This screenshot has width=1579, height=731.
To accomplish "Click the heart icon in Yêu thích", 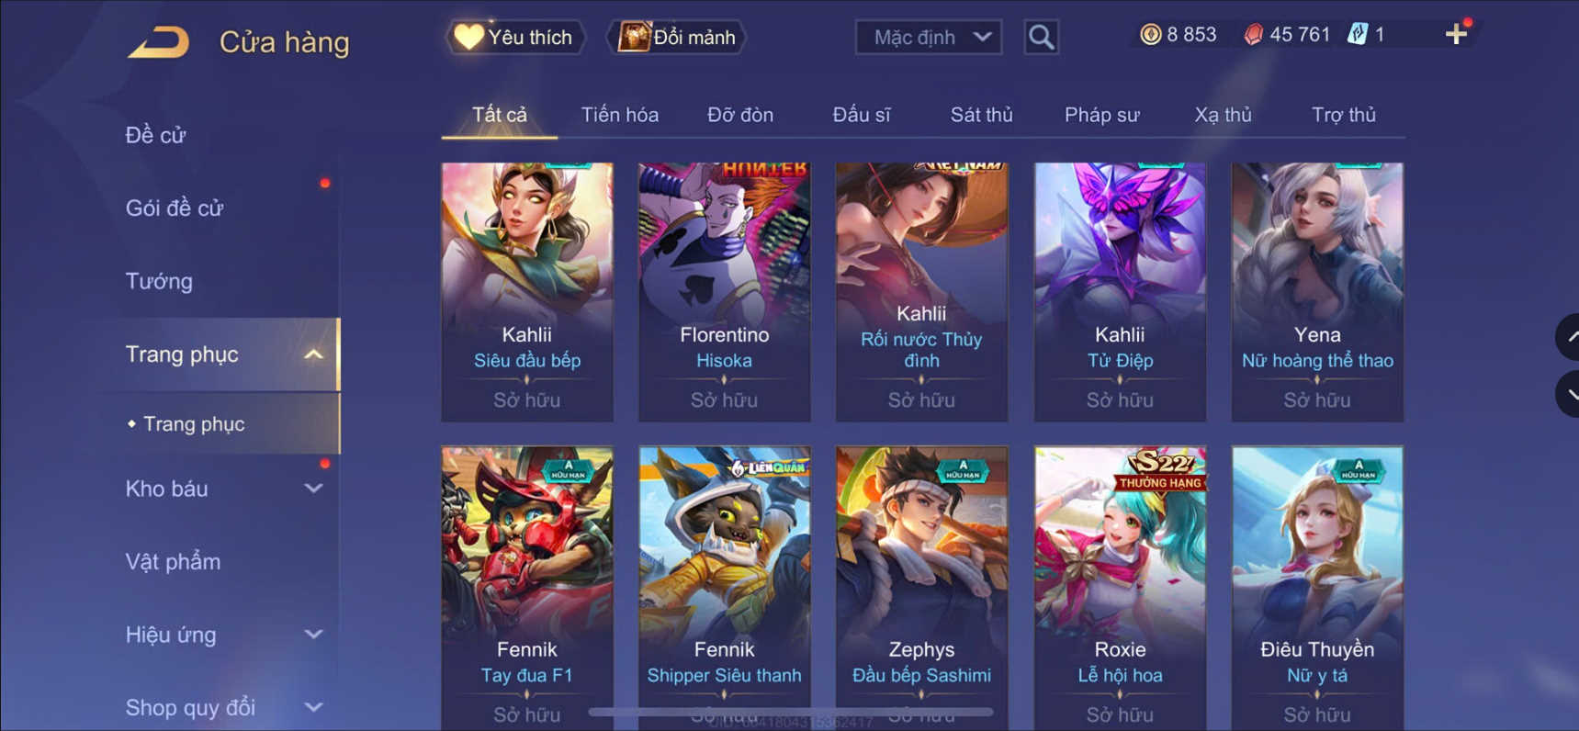I will (468, 37).
